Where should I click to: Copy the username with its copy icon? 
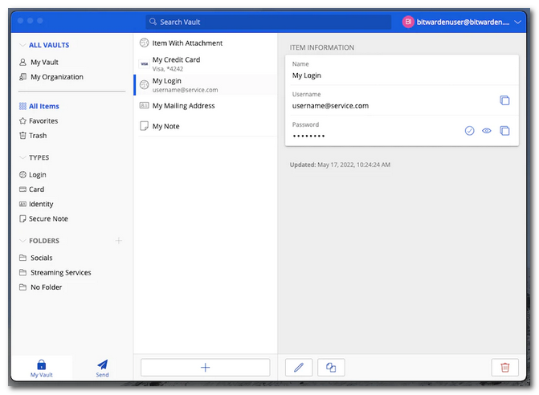click(x=504, y=100)
